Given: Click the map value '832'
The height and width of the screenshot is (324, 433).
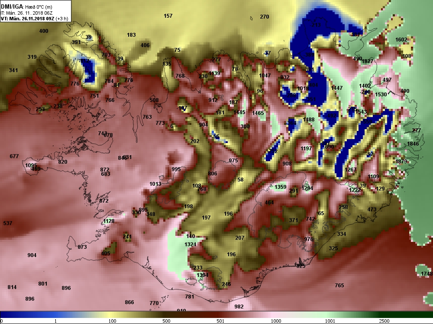Looking at the screenshot, I should 285,77.
